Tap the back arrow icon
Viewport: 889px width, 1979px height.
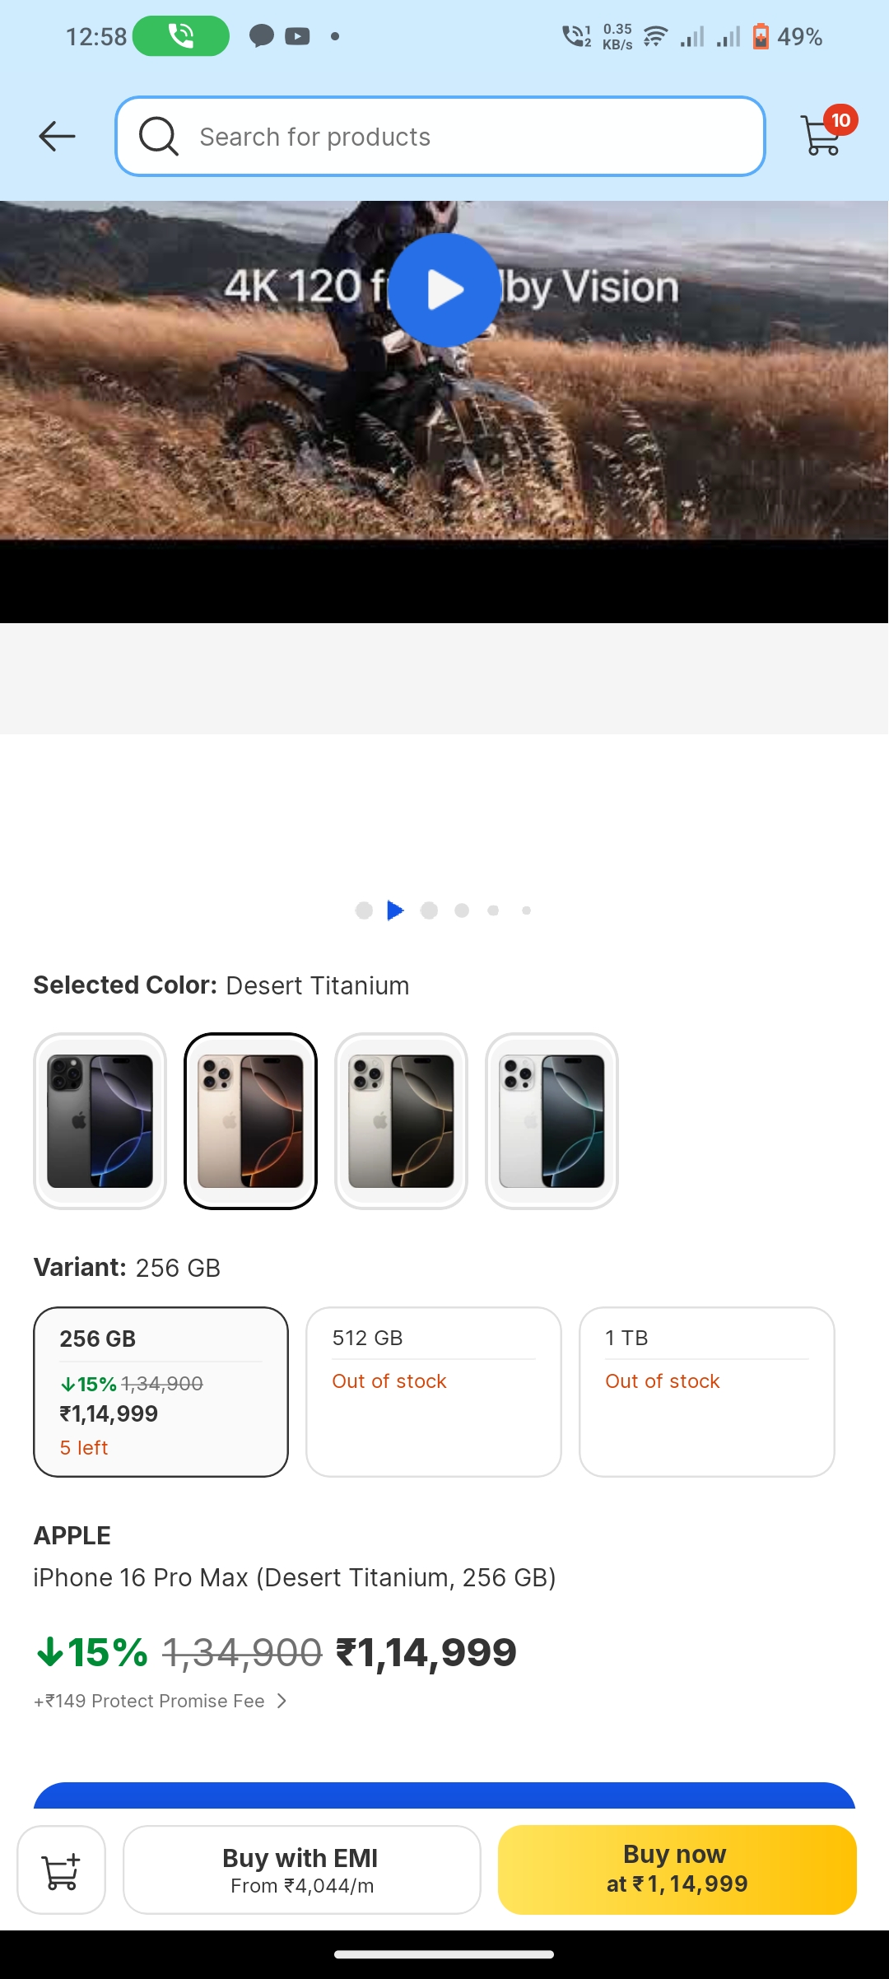(x=57, y=136)
